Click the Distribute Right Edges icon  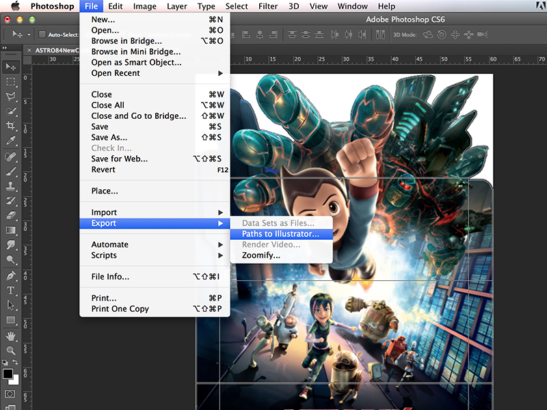pyautogui.click(x=363, y=35)
